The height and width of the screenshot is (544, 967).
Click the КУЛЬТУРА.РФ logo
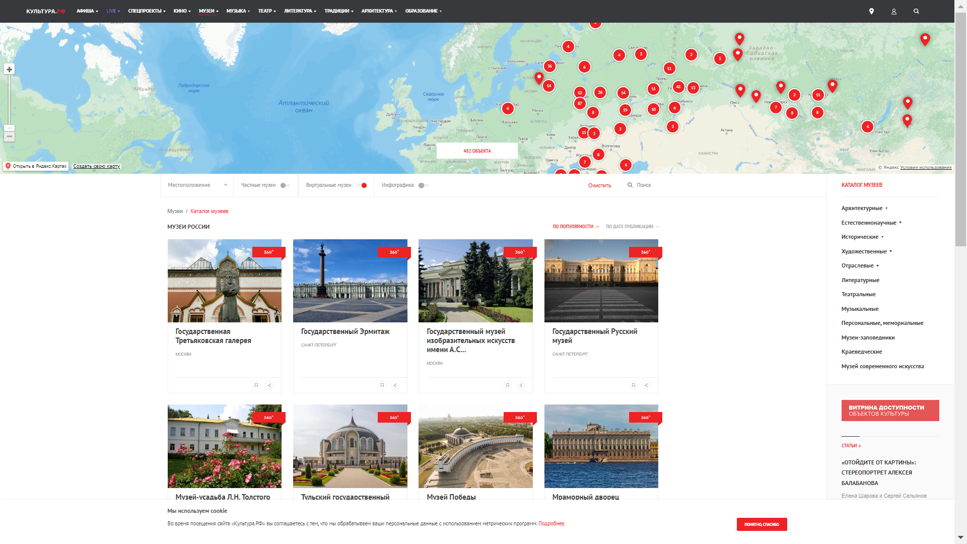point(46,11)
